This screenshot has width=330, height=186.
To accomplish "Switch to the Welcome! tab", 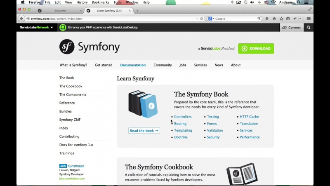I will [60, 11].
